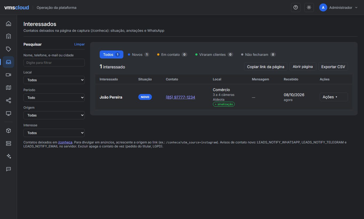Expand the Local filter dropdown
364x219 pixels.
pyautogui.click(x=54, y=80)
